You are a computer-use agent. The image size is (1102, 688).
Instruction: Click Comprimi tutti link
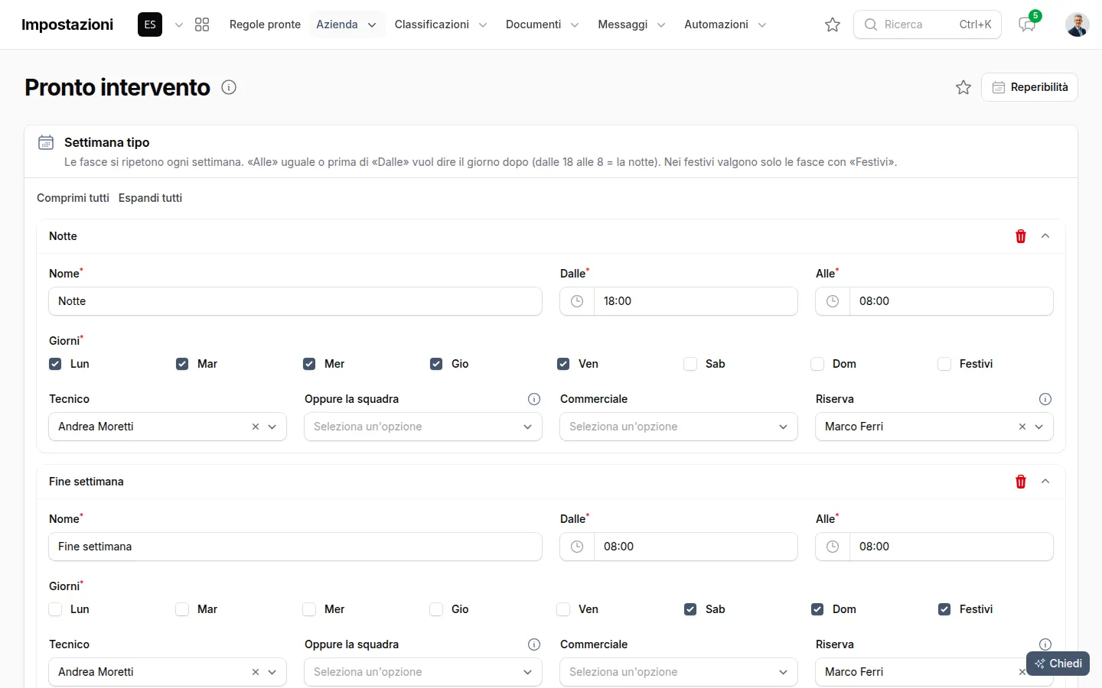[x=73, y=198]
